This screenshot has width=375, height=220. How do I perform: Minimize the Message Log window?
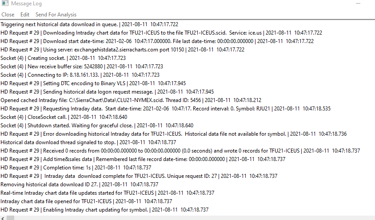pos(358,4)
